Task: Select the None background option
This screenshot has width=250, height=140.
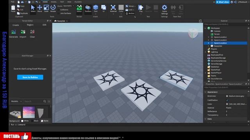Action: (45, 121)
